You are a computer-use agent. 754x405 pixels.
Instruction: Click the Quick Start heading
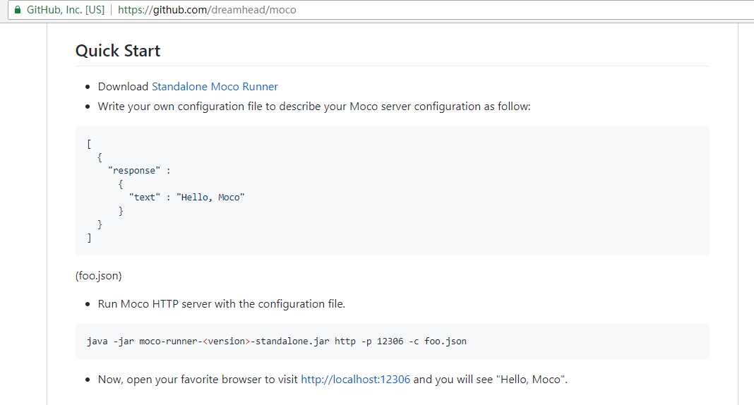point(118,51)
